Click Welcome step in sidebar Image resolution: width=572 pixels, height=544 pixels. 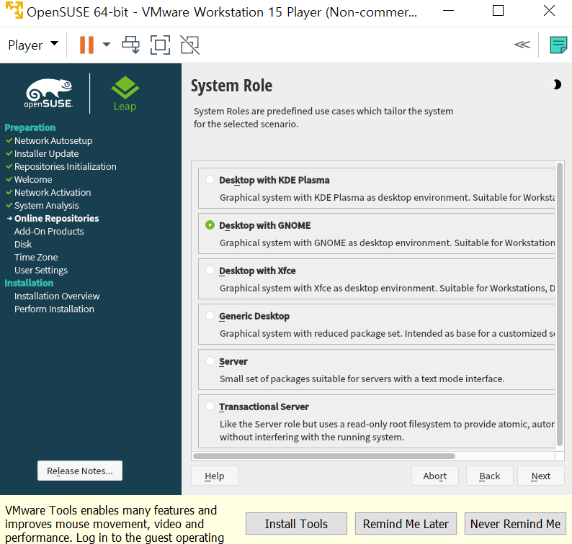click(x=33, y=180)
